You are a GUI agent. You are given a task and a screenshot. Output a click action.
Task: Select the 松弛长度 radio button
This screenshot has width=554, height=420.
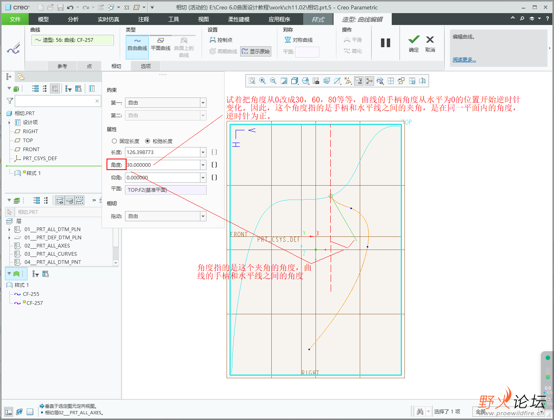tap(148, 141)
